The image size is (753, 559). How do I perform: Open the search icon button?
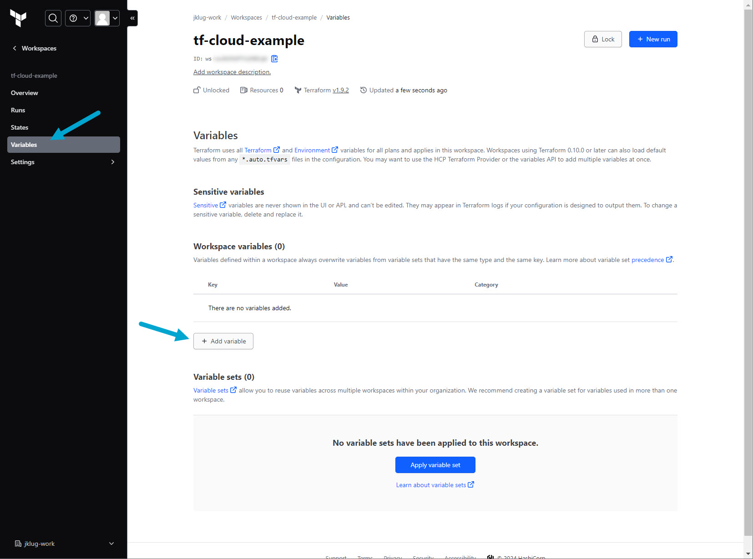click(53, 18)
